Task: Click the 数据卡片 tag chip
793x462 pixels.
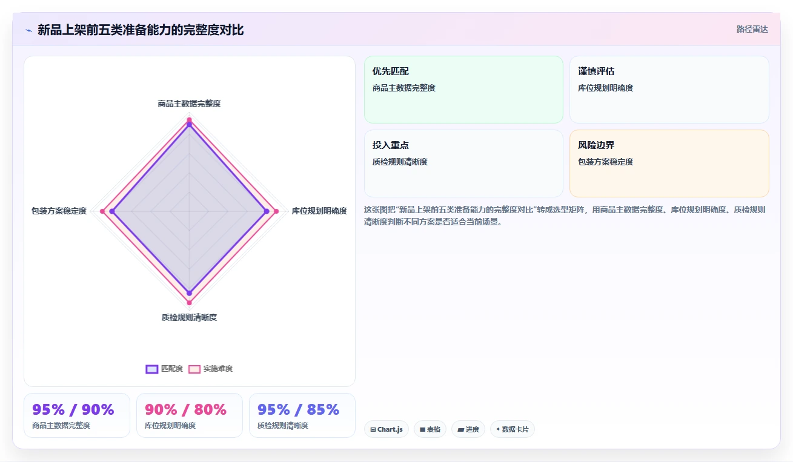Action: (x=513, y=429)
